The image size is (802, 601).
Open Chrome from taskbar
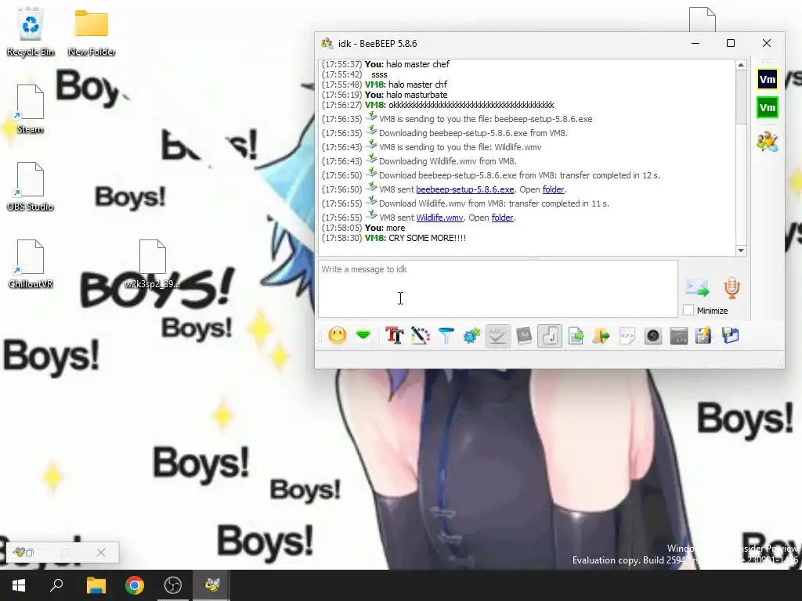135,585
